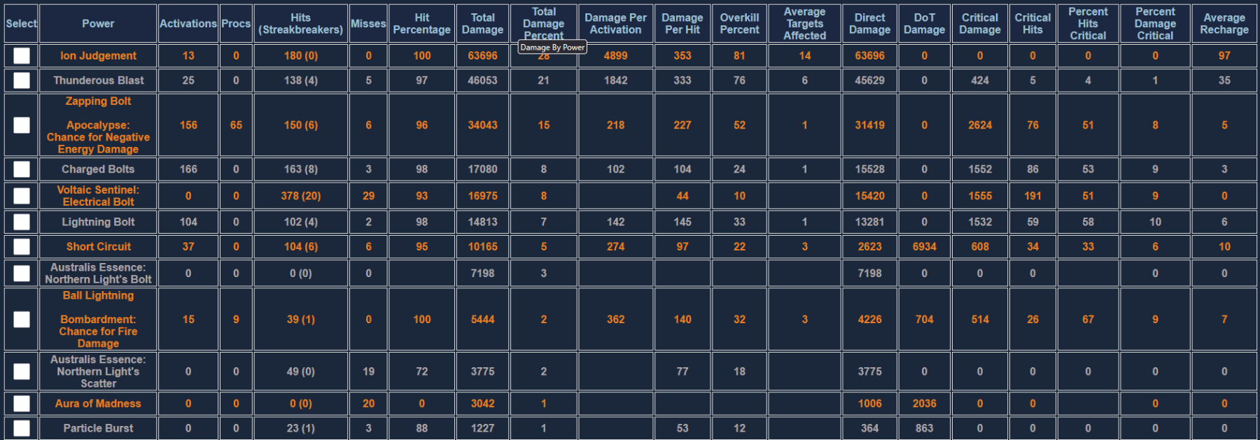Click Short Circuit DoT damage 6934

pos(925,246)
